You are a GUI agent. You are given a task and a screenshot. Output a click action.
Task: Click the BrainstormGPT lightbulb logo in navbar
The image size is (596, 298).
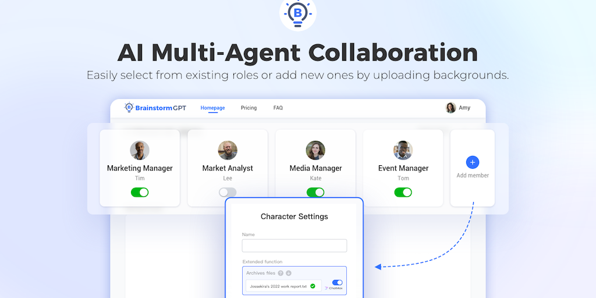tap(129, 108)
